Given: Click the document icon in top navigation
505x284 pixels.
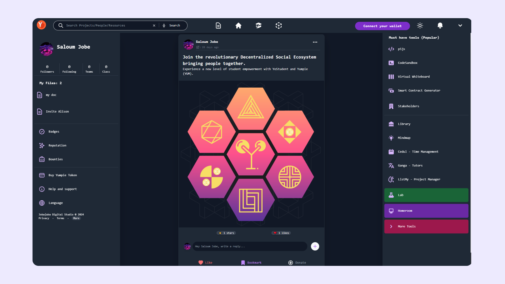Looking at the screenshot, I should 218,26.
